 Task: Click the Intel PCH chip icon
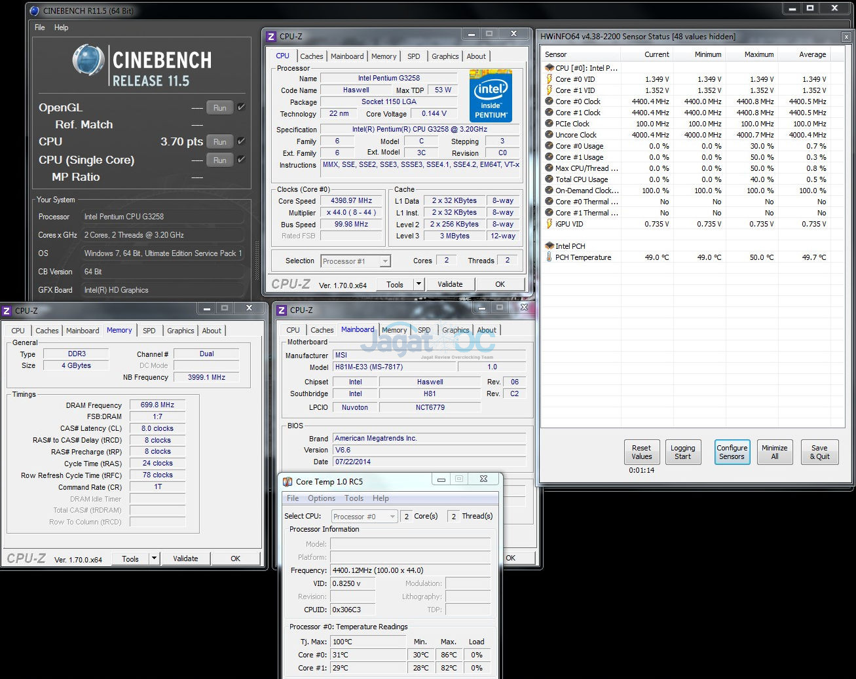(549, 246)
